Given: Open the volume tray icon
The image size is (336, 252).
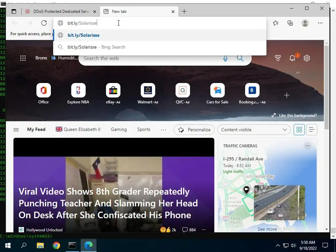Looking at the screenshot, I should (294, 245).
